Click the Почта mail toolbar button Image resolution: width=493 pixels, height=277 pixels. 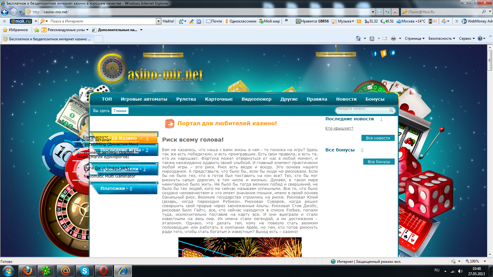tap(214, 21)
